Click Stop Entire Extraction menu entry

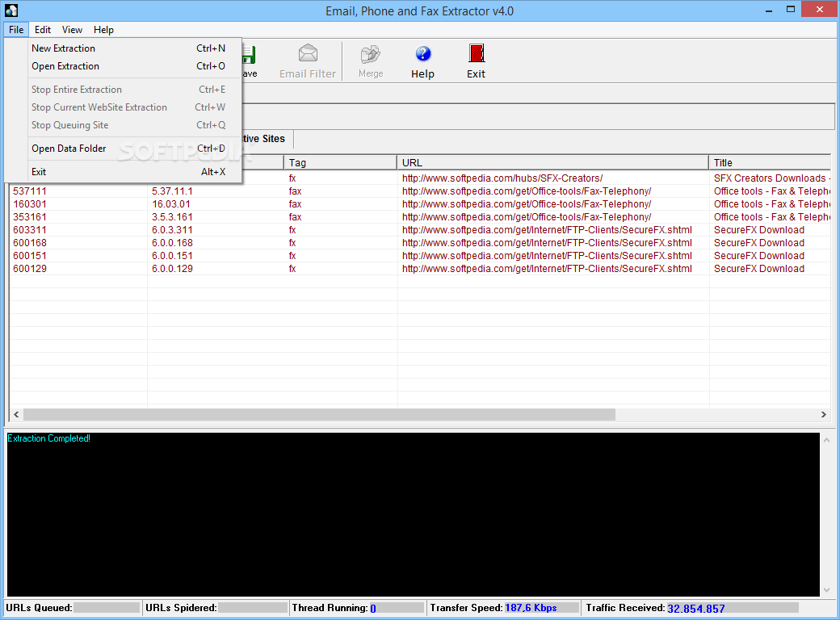[x=128, y=90]
